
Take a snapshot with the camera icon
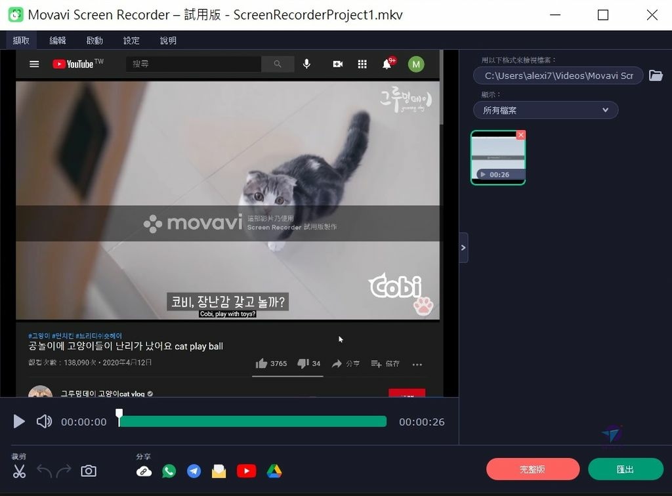[89, 471]
